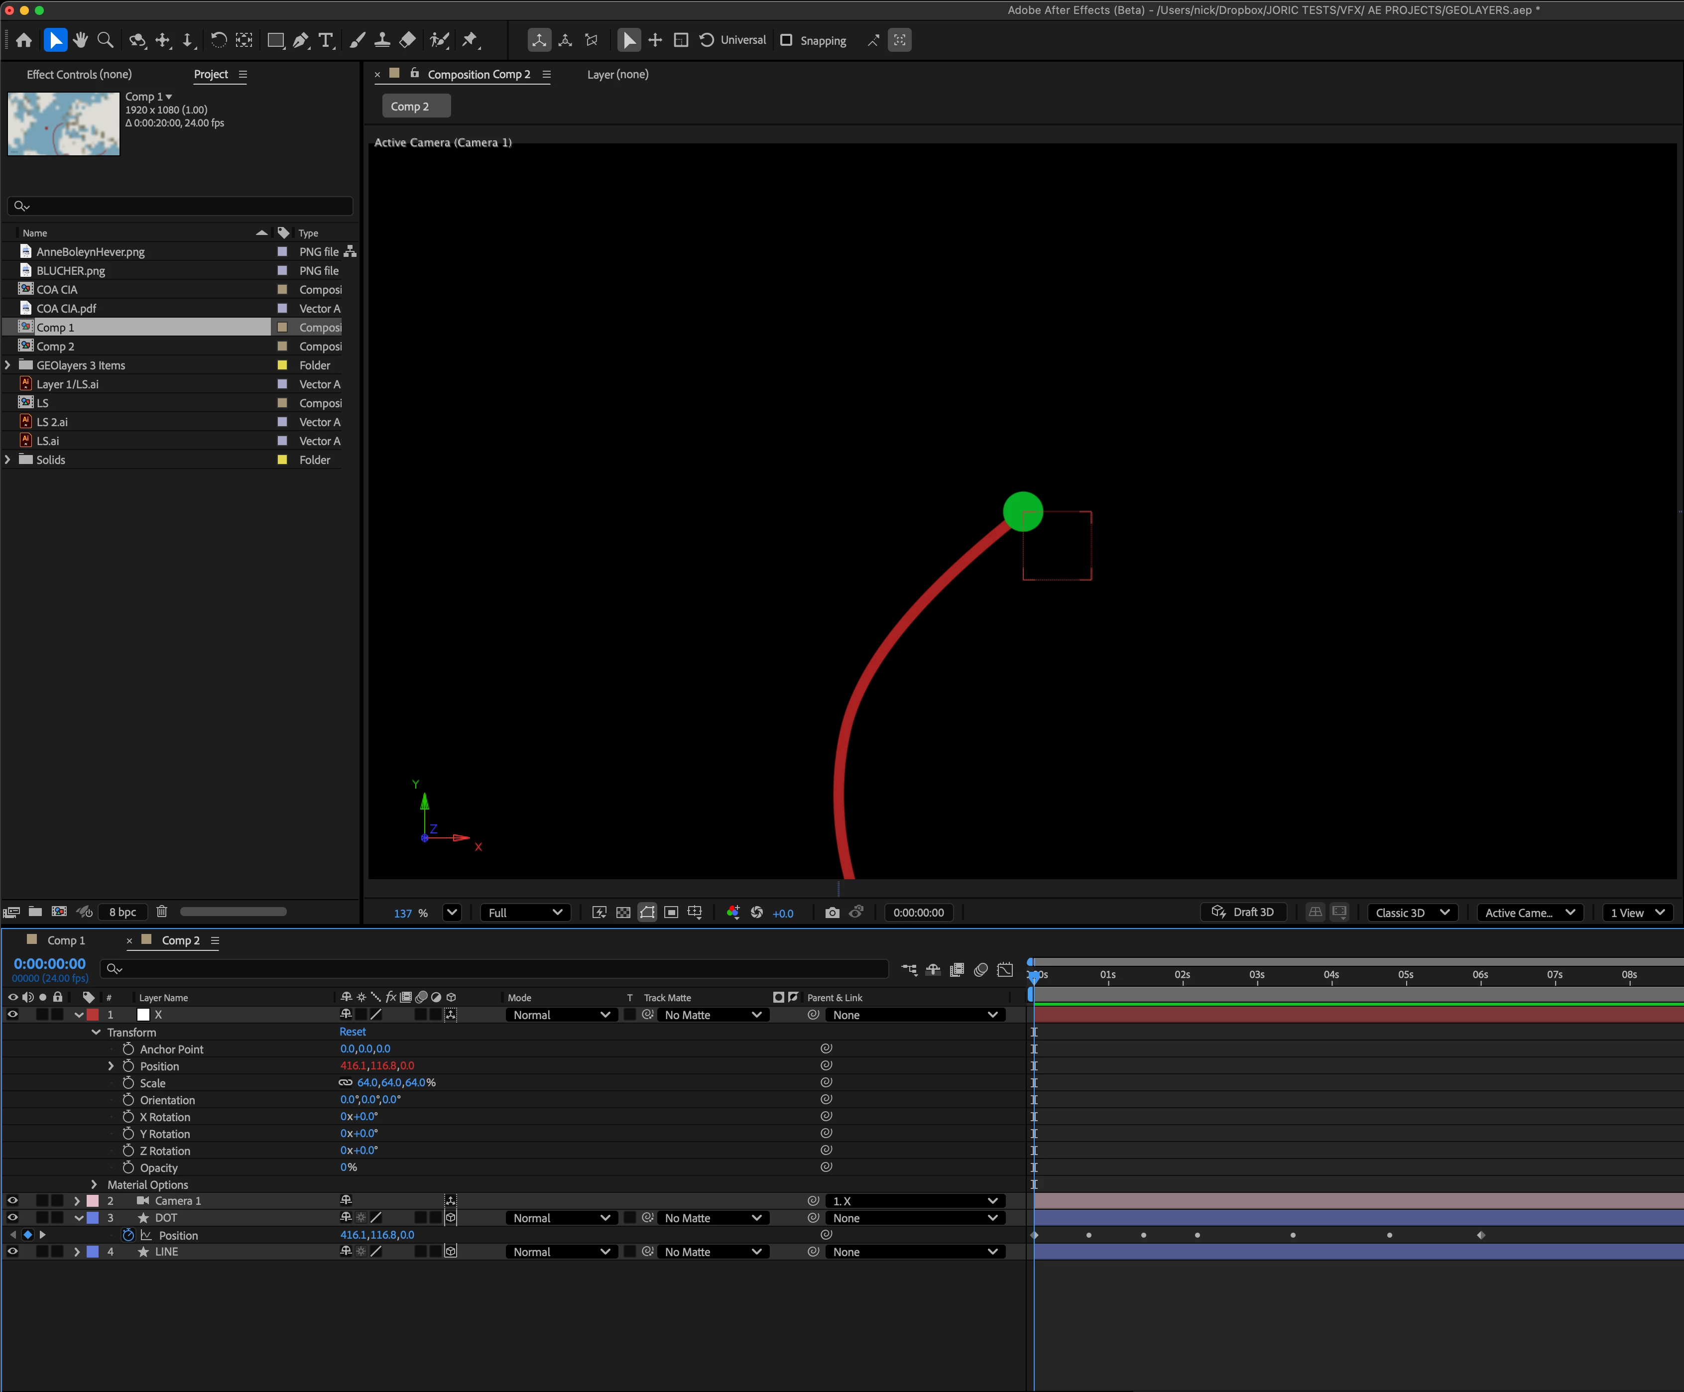Toggle visibility of the LINE layer
The height and width of the screenshot is (1392, 1684).
coord(13,1252)
